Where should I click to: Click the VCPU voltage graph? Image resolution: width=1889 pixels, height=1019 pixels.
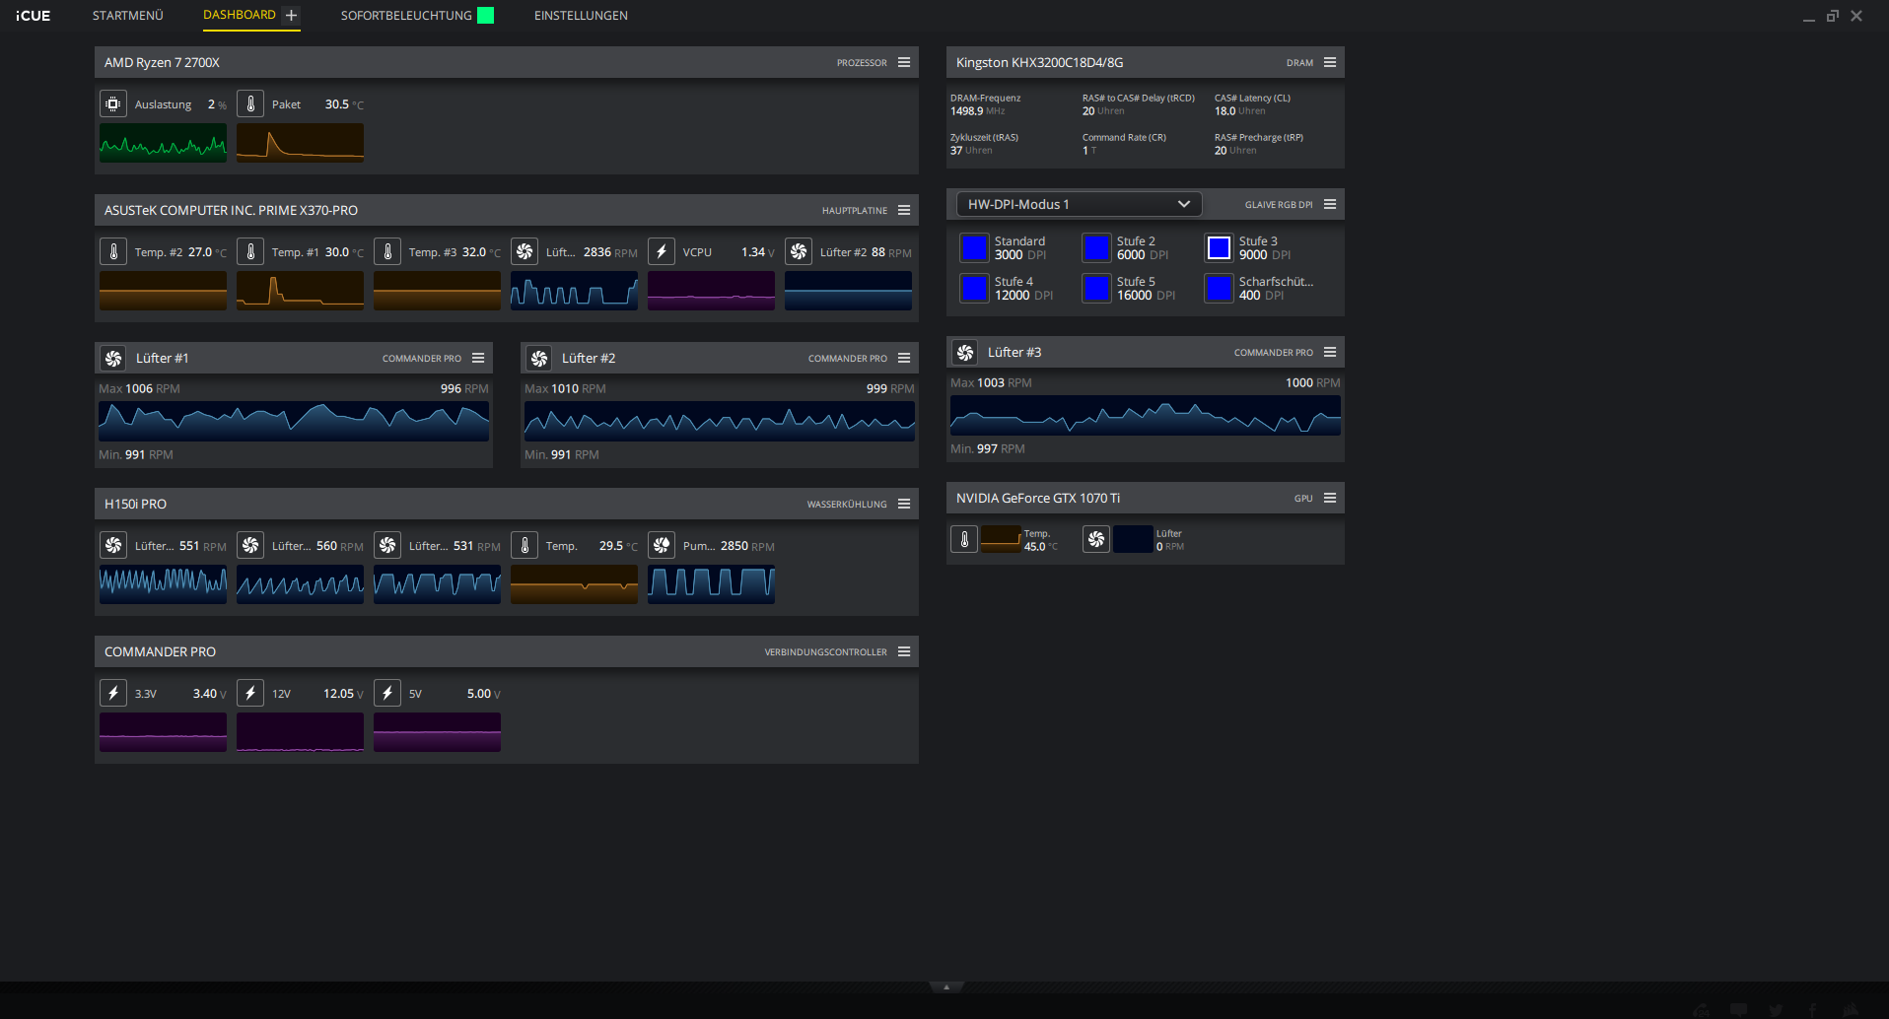(711, 291)
